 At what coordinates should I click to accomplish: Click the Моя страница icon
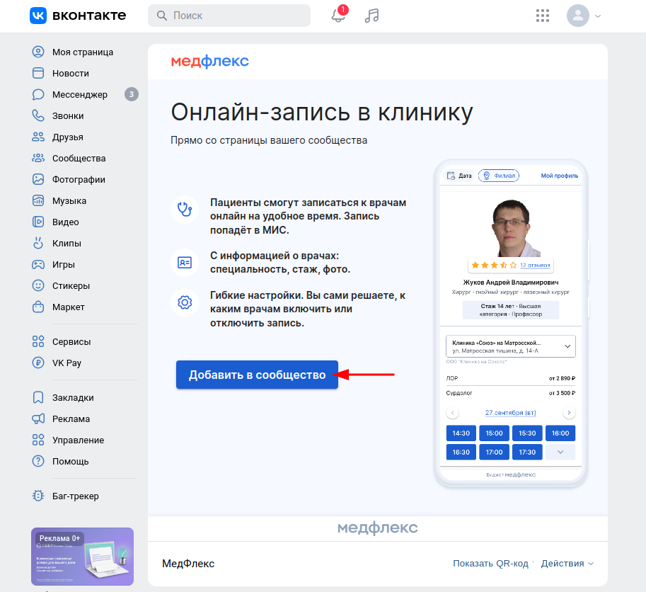[38, 52]
